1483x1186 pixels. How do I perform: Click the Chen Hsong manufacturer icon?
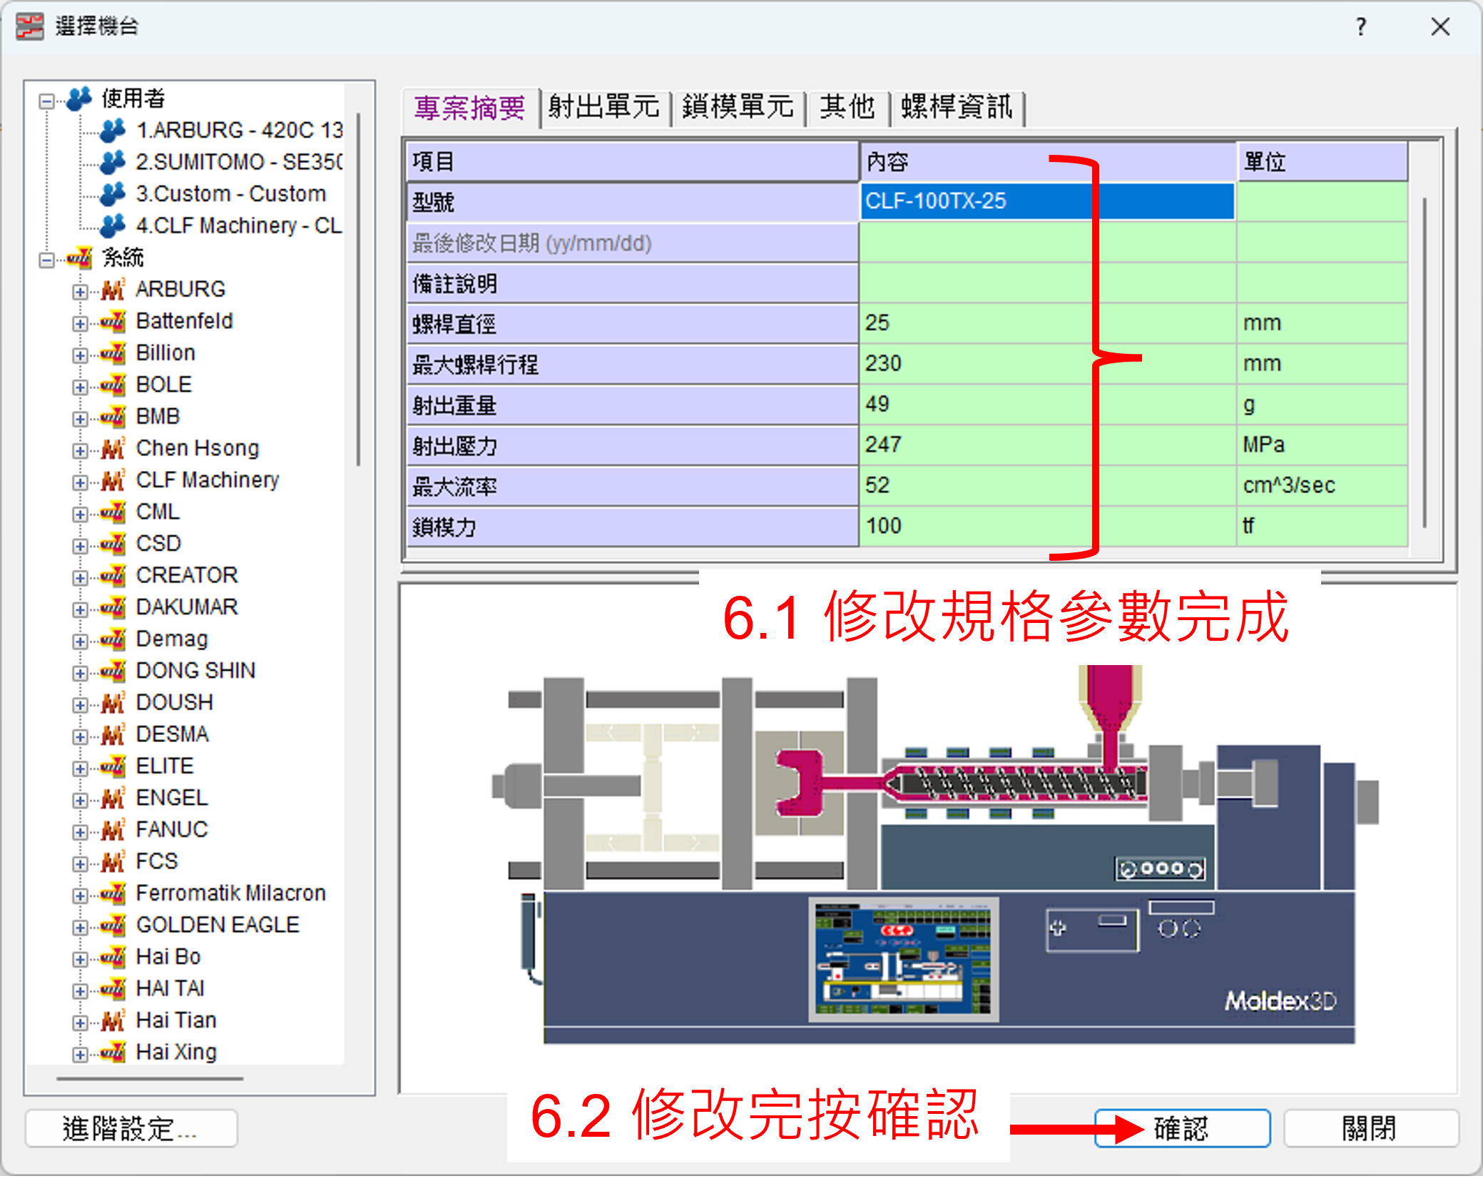click(112, 448)
